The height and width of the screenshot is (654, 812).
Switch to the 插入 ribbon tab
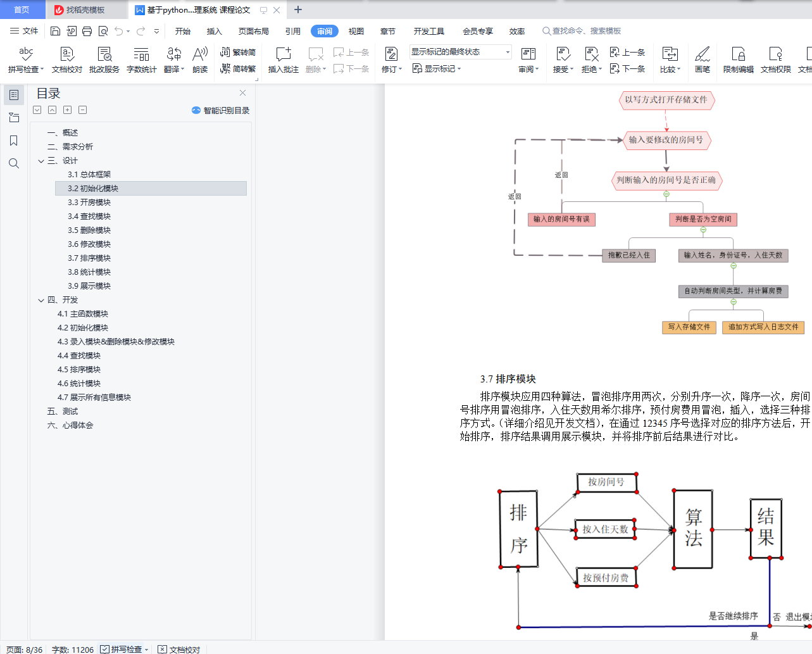pos(215,31)
